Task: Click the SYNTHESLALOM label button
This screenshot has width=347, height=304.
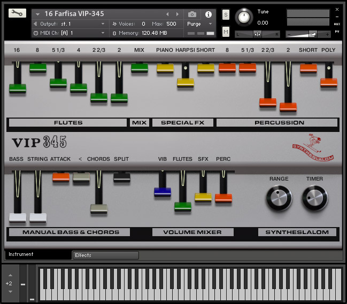Action: [297, 232]
